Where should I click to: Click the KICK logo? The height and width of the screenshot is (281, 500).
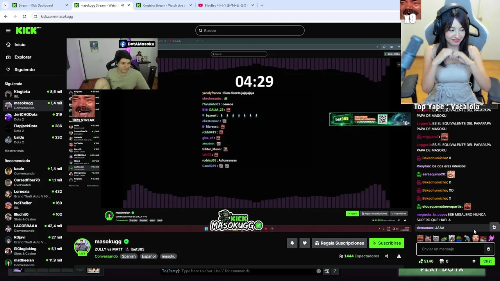click(28, 30)
